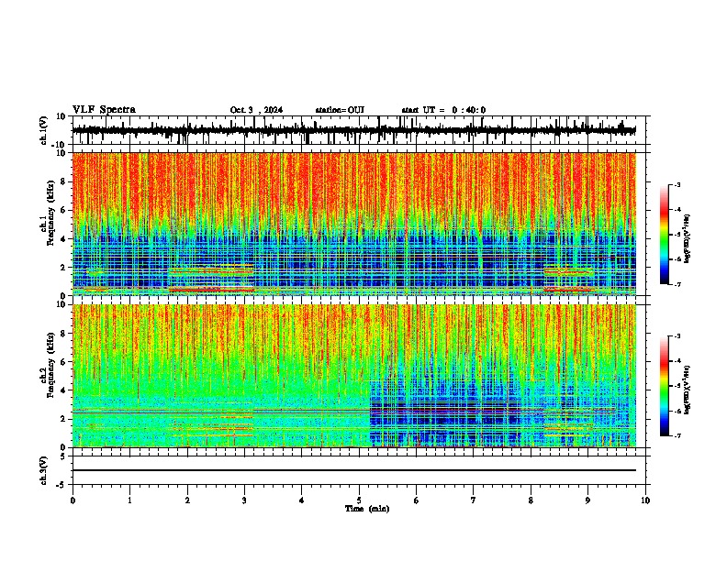Viewport: 727px width, 561px height.
Task: Click the log(PSD) label beside ch.1 color bar
Action: point(688,238)
